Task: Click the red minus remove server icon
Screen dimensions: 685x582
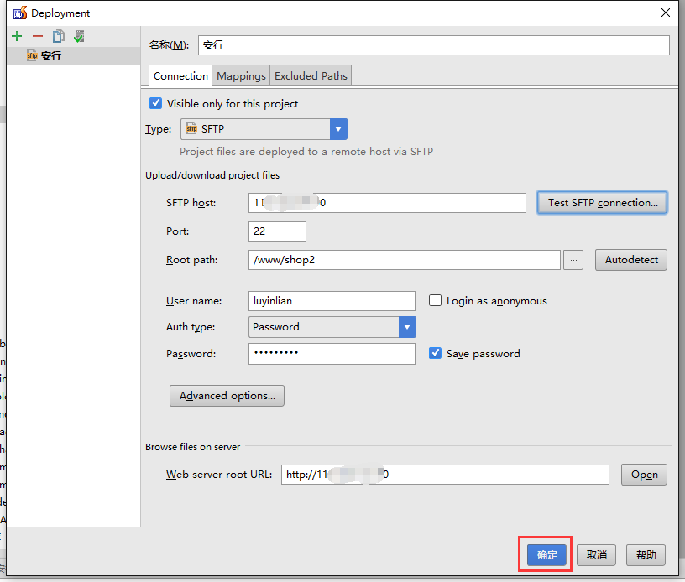Action: click(x=37, y=36)
